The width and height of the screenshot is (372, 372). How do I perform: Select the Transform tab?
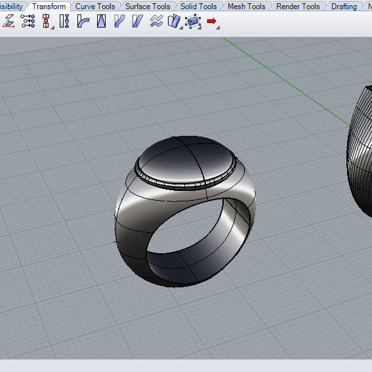pos(49,7)
